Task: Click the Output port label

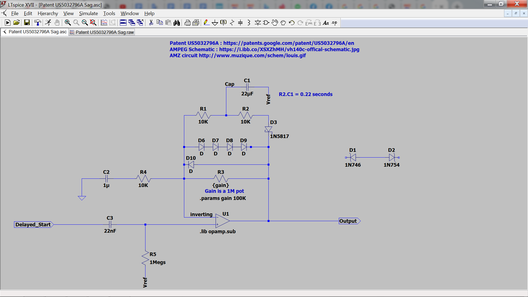Action: pos(349,221)
